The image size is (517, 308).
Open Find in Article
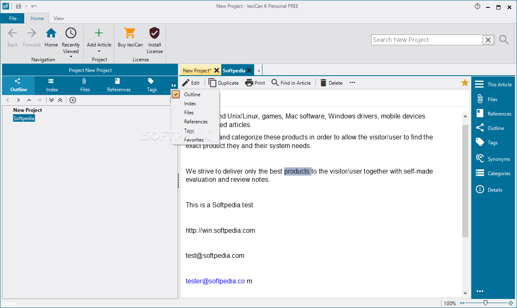tap(291, 83)
